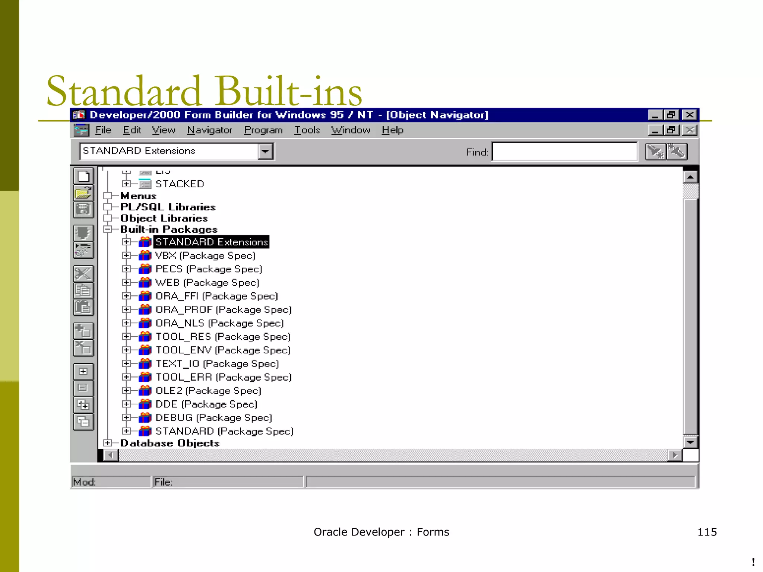Click the Open folder toolbar icon
Viewport: 763px width, 572px height.
tap(83, 193)
